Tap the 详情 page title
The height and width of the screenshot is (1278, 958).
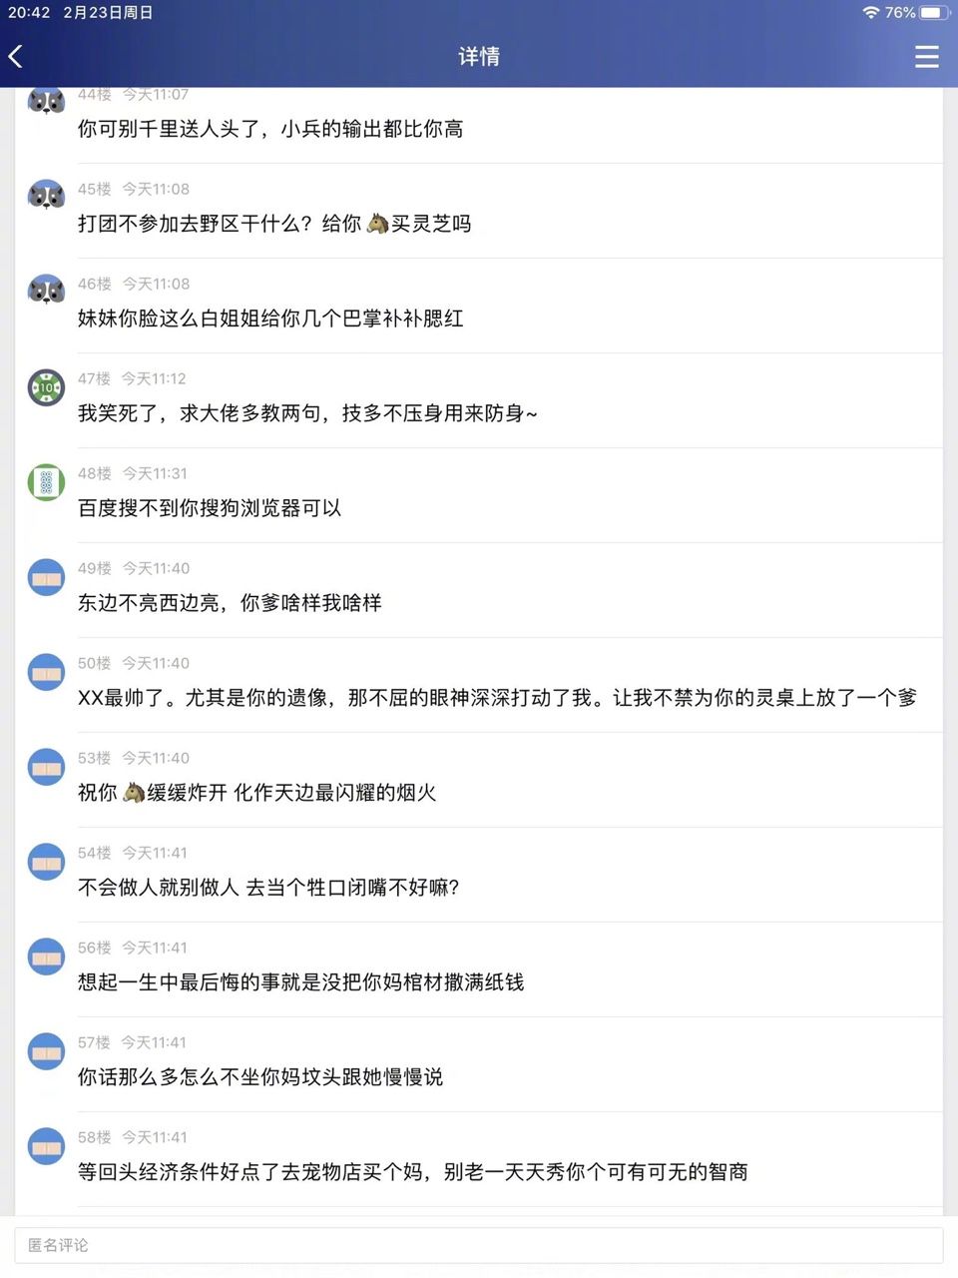[479, 57]
